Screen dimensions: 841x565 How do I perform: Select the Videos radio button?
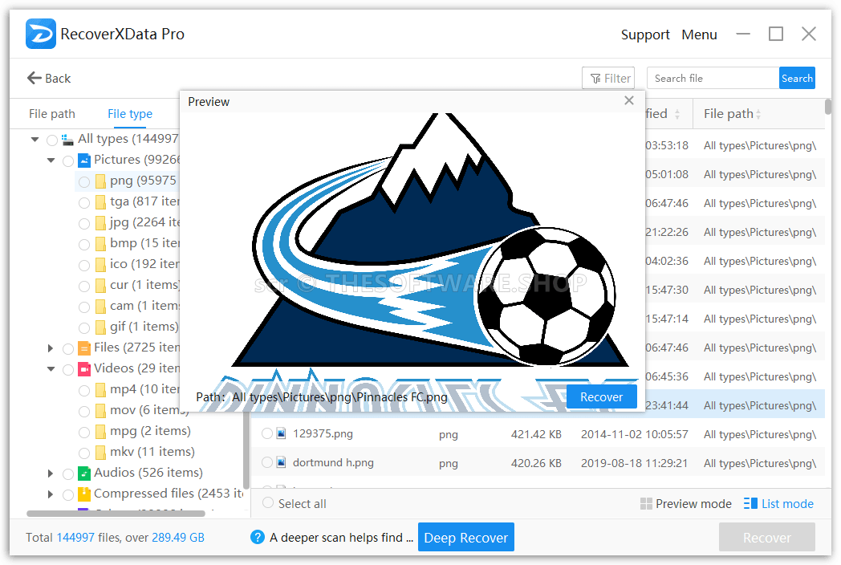click(68, 370)
